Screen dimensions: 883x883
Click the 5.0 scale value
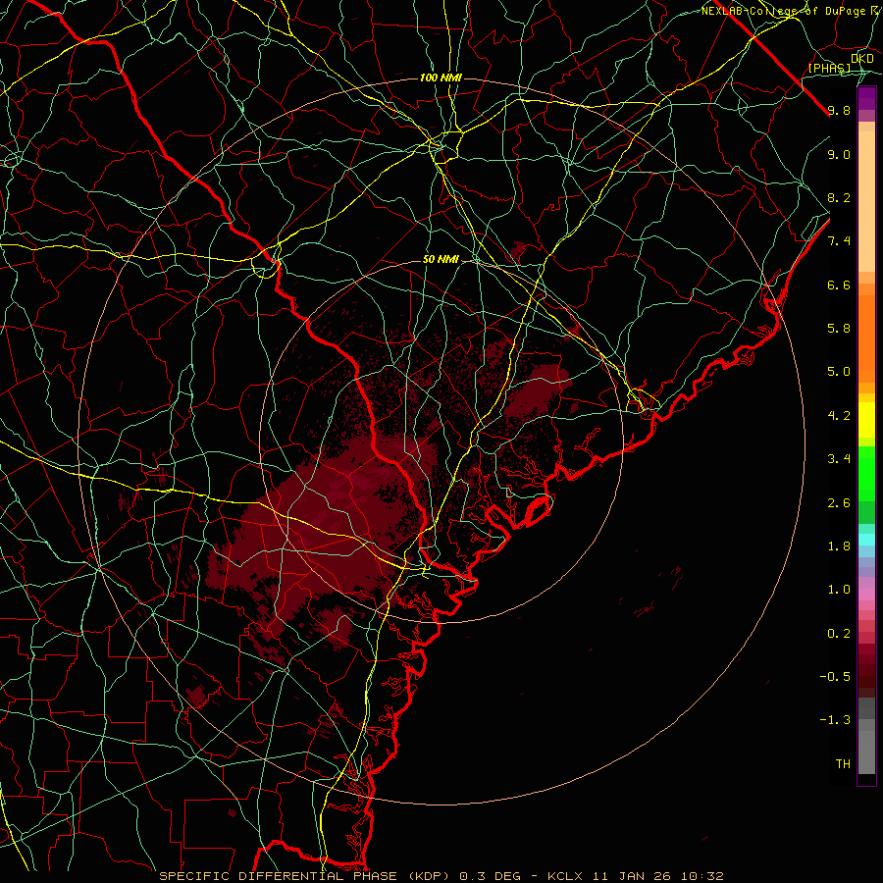[839, 372]
